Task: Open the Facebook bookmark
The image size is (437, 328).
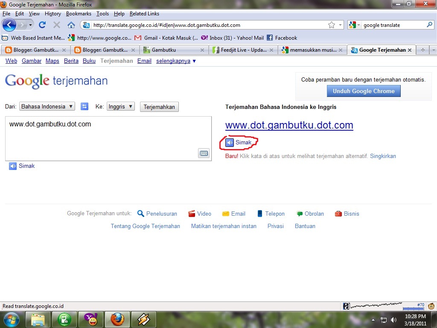Action: click(282, 38)
